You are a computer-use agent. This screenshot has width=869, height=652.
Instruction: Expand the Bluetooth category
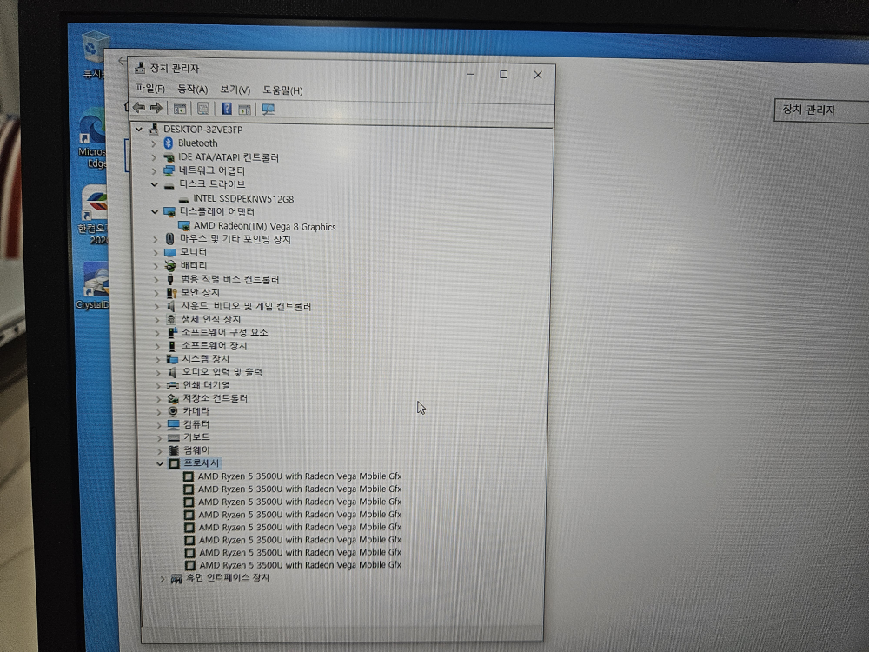154,143
